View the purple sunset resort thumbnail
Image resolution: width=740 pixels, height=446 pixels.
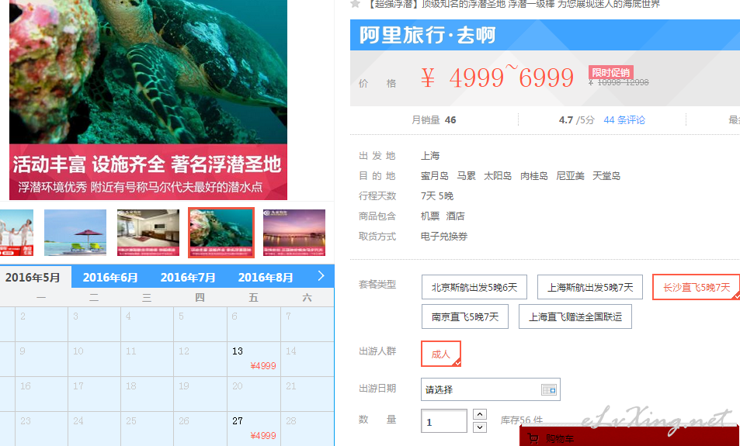pos(294,233)
